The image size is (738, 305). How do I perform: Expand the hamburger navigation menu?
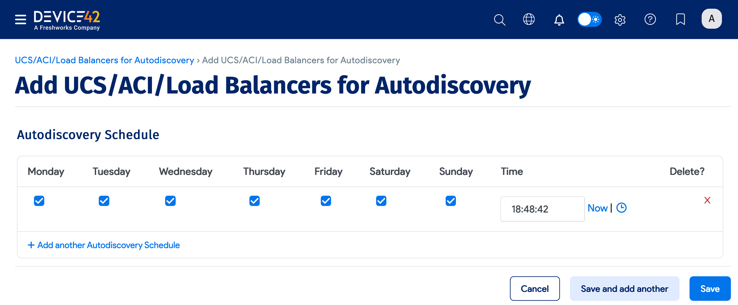20,19
